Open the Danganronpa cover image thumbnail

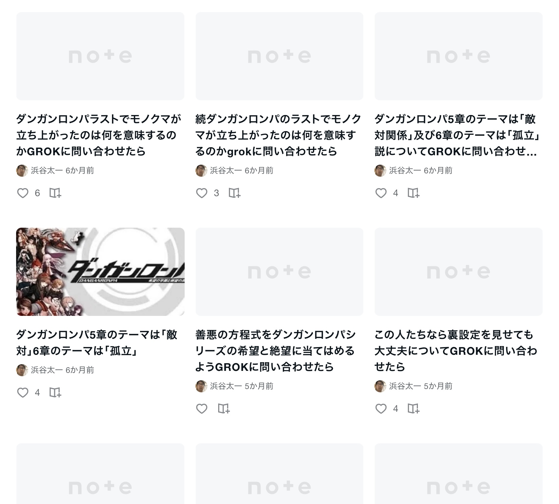(x=100, y=272)
